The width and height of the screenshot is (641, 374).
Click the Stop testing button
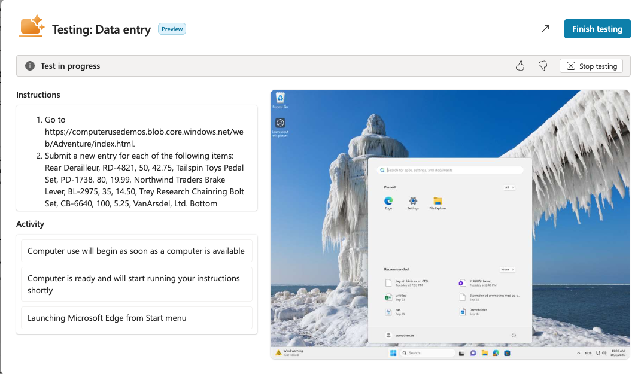(591, 66)
